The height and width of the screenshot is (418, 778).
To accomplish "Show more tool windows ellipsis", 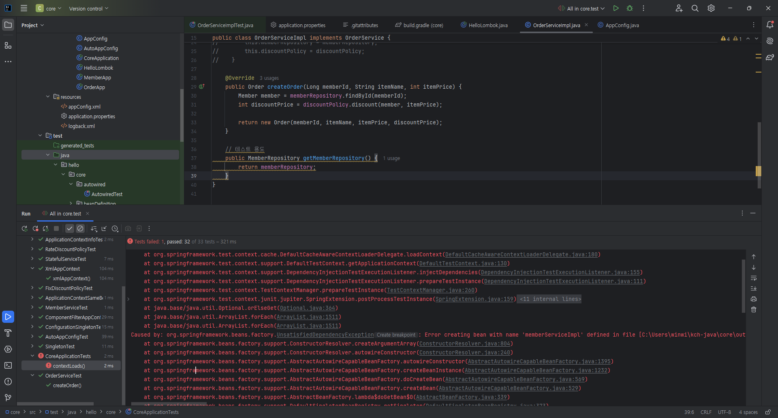I will pos(8,62).
